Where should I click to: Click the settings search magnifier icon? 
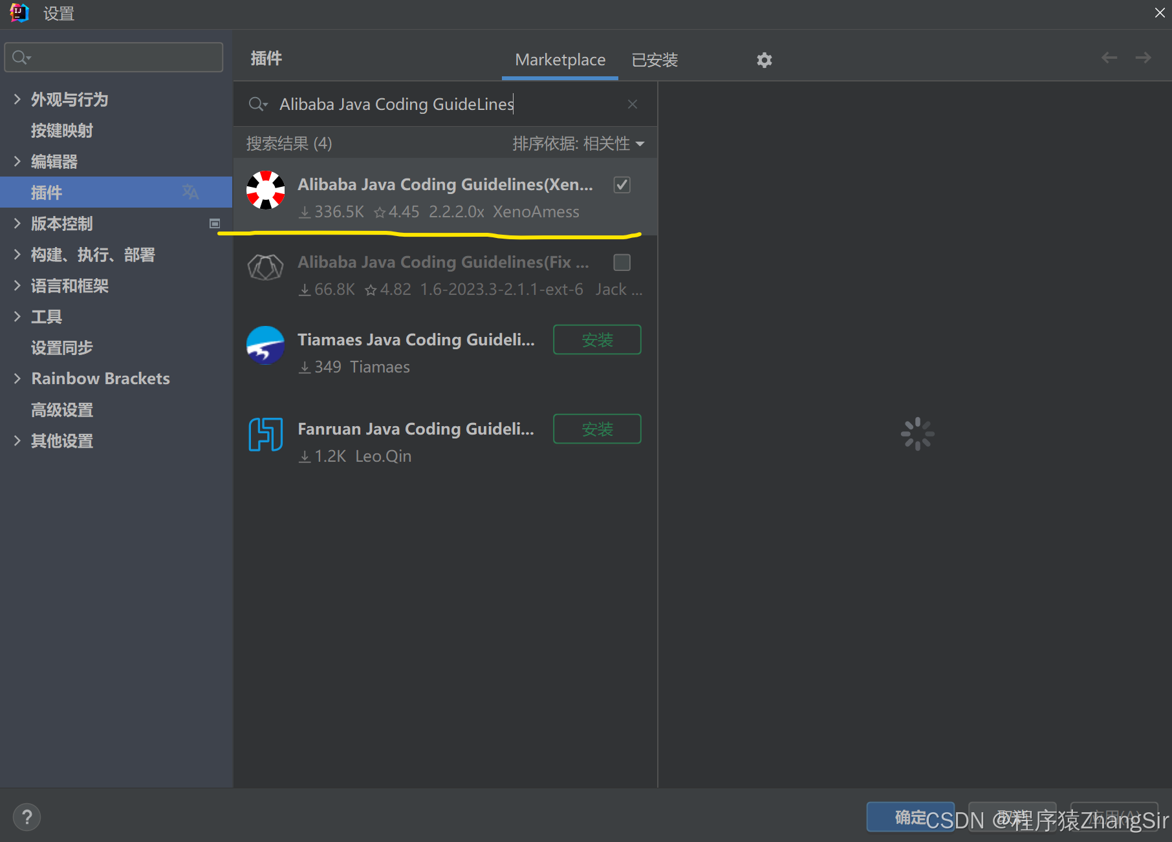coord(21,58)
